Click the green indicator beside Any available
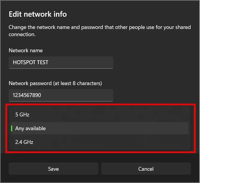239x183 pixels. click(12, 128)
